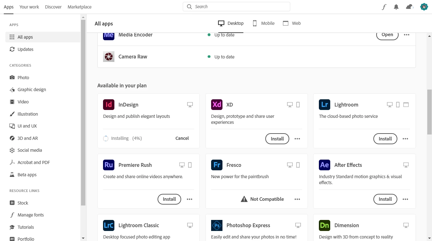Click main content vertical scrollbar thumb
The width and height of the screenshot is (432, 241).
pos(429,112)
